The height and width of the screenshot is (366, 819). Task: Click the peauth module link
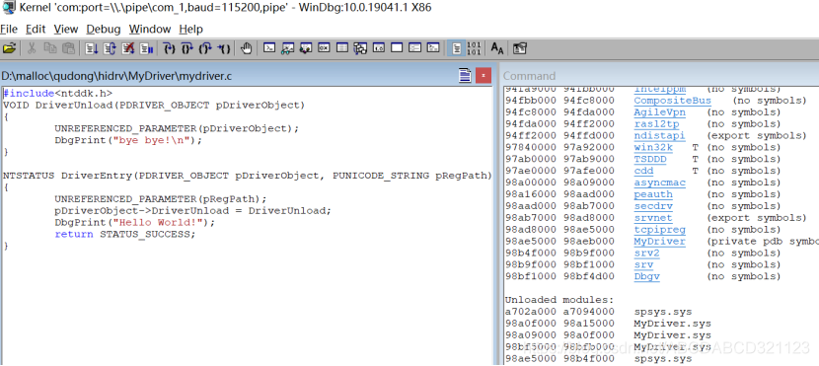click(x=653, y=194)
